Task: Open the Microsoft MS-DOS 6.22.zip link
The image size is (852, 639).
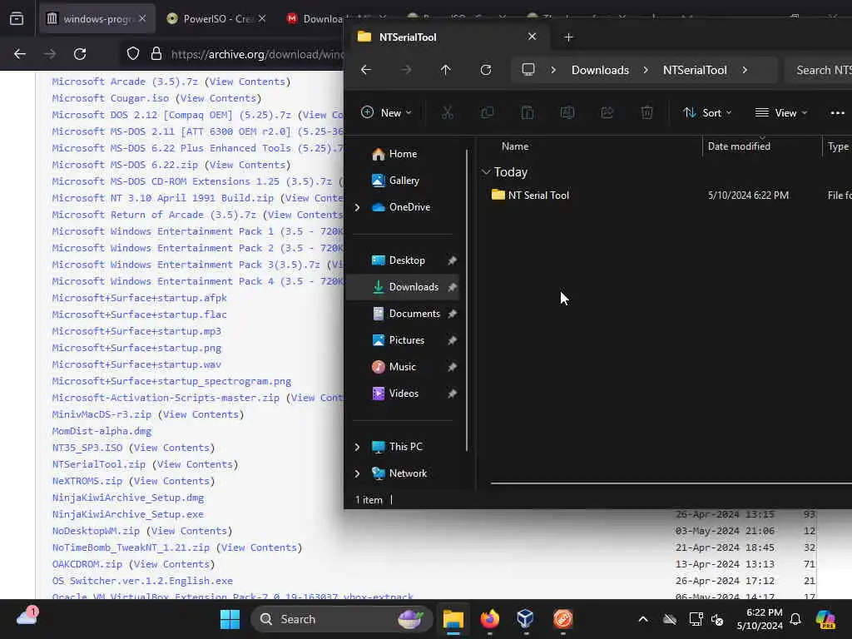Action: 125,165
